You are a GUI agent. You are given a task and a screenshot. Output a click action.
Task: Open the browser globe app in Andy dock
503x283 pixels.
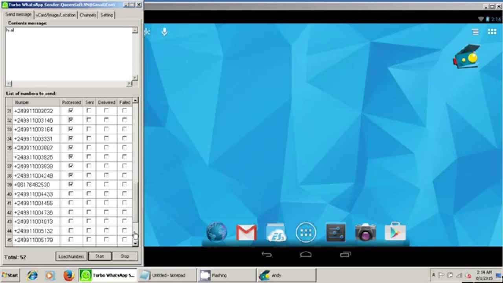coord(217,232)
